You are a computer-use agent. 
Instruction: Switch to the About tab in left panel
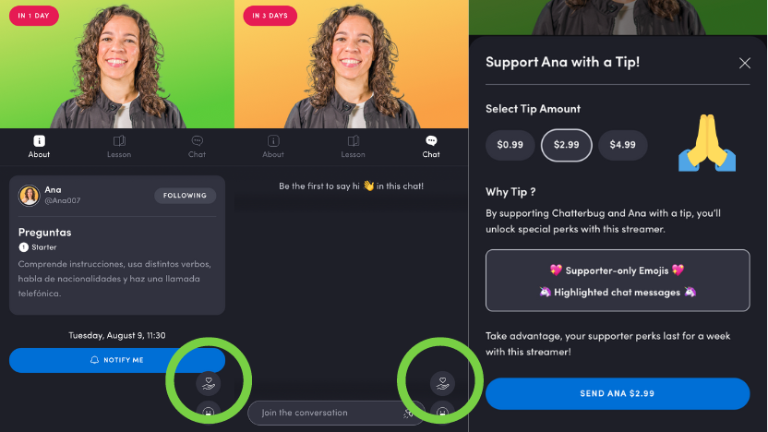point(39,147)
